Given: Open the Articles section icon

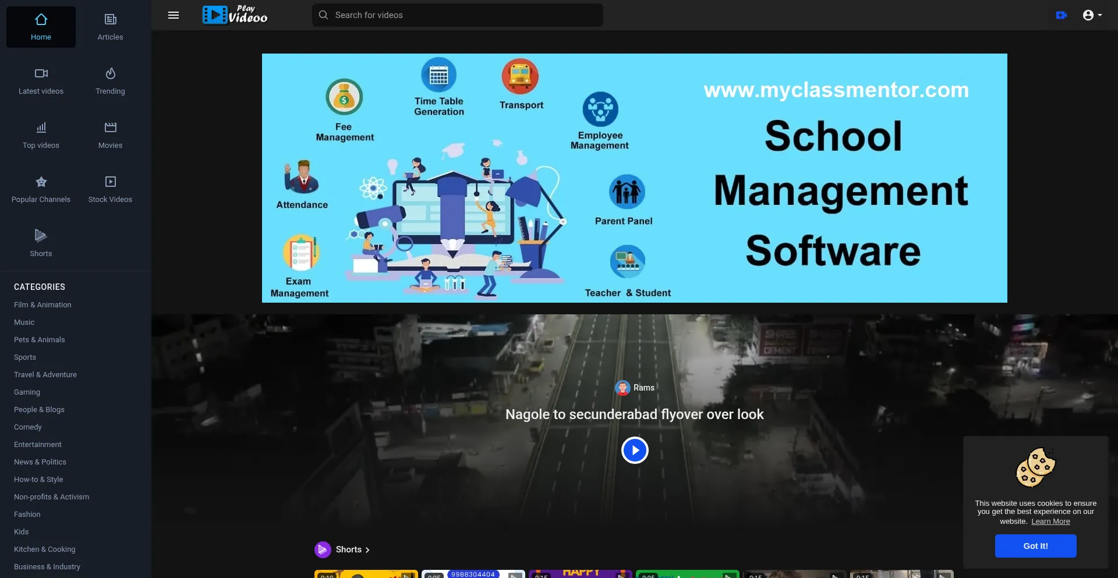Looking at the screenshot, I should click(x=110, y=20).
